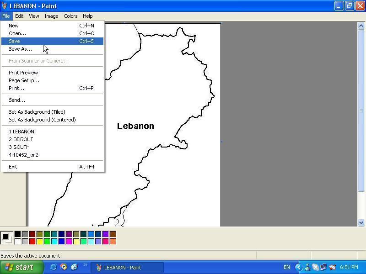
Task: Choose Exit from the File menu
Action: click(x=52, y=167)
